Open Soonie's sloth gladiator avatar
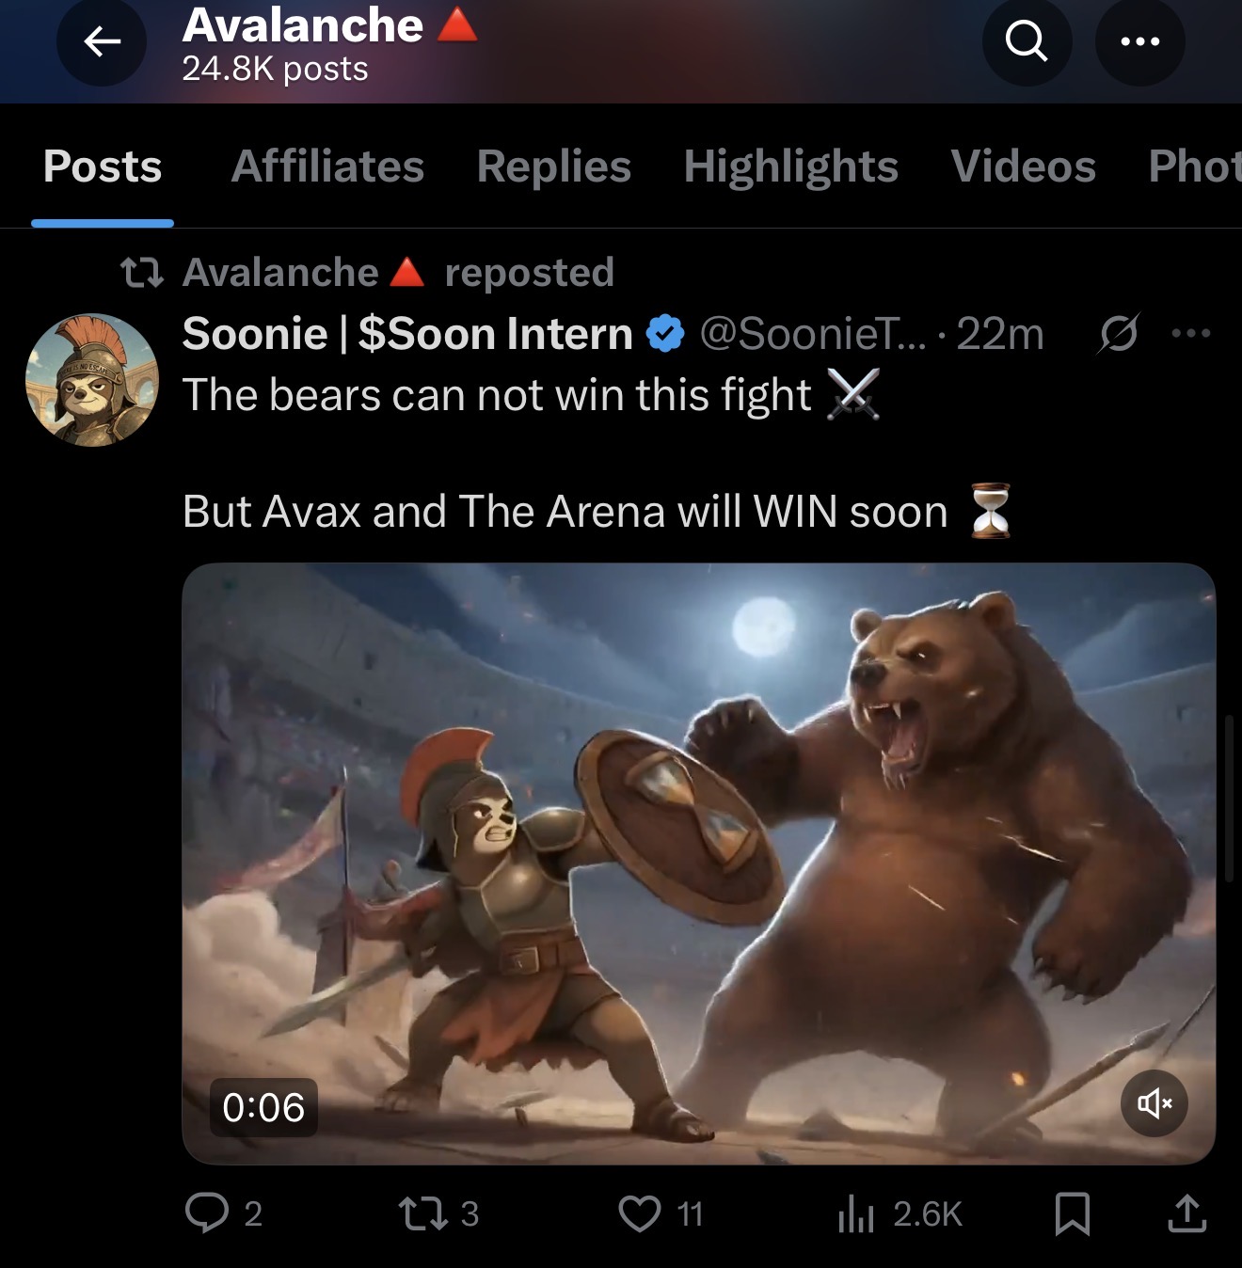The image size is (1242, 1268). 91,379
